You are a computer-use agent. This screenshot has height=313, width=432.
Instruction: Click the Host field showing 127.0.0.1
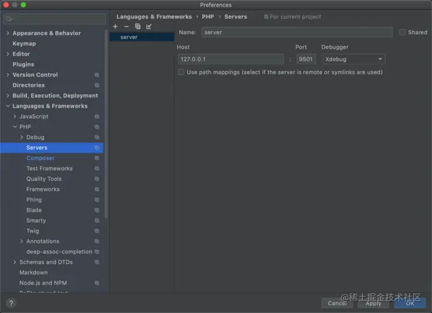(231, 59)
